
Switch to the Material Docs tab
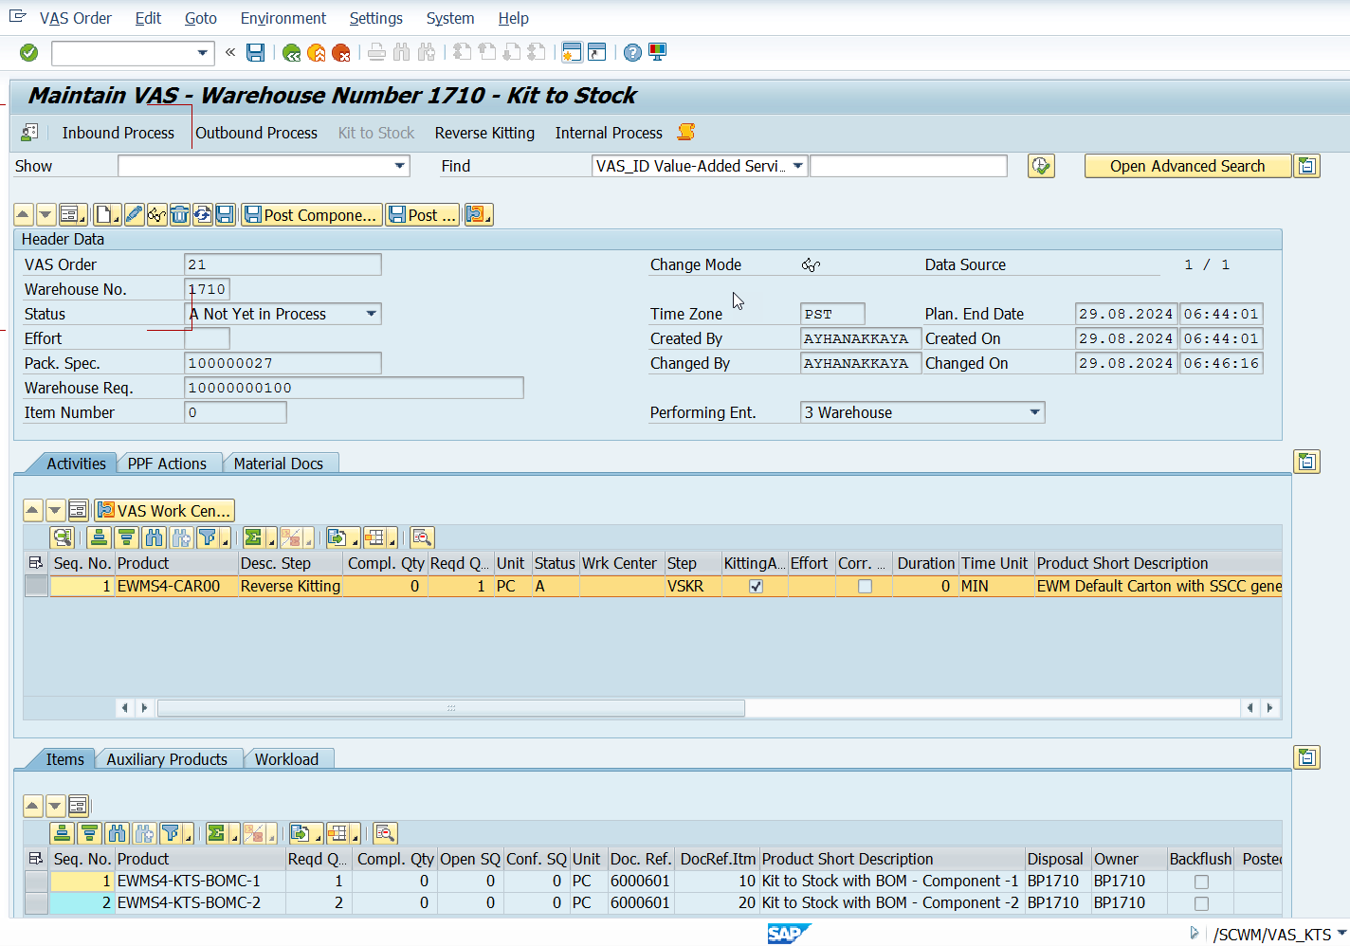tap(279, 464)
